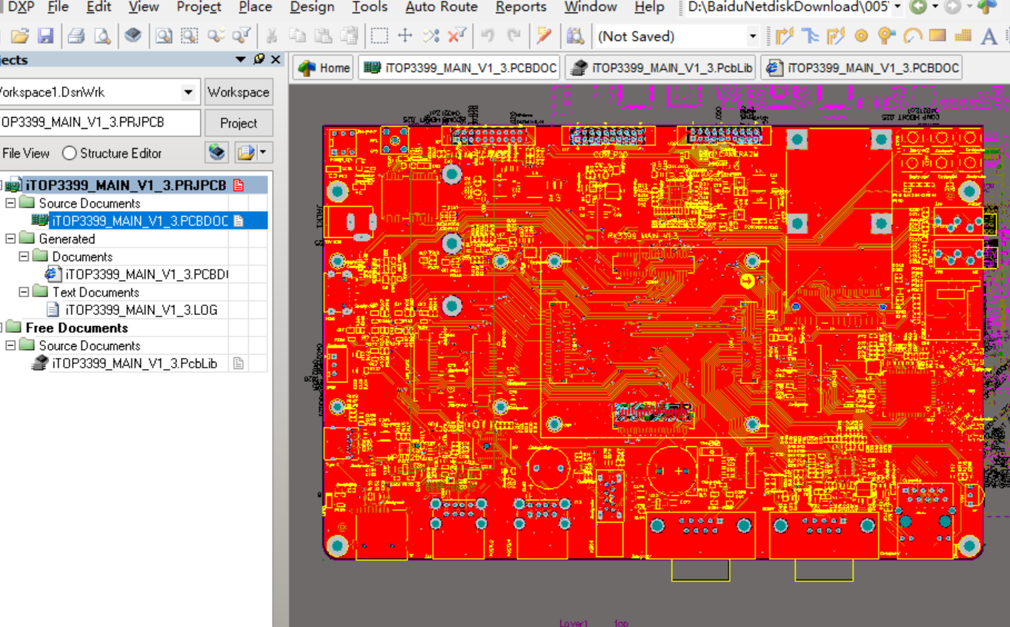
Task: Open the back navigation history dropdown
Action: [x=934, y=7]
